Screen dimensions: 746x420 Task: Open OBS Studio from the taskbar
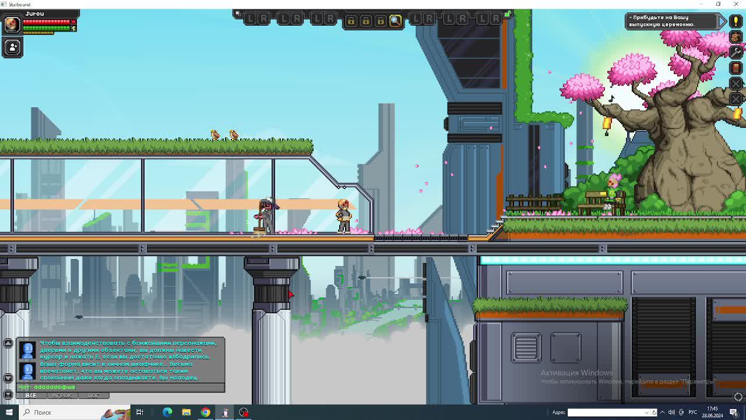pos(244,412)
